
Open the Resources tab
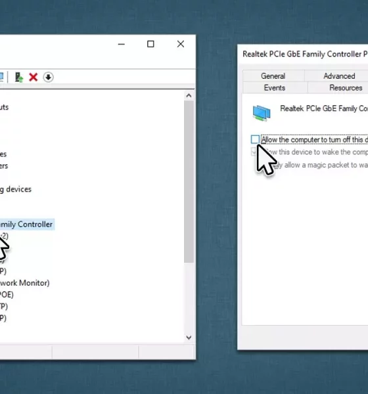[x=346, y=88]
